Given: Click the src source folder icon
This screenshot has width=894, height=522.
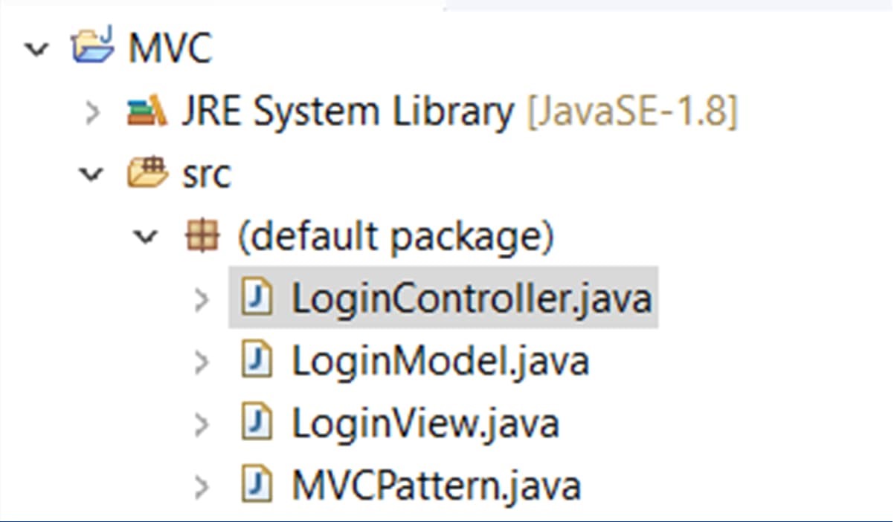Looking at the screenshot, I should (147, 173).
